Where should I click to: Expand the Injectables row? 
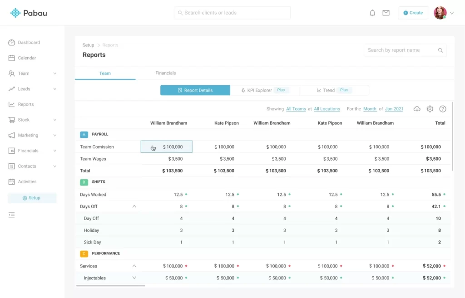coord(134,278)
